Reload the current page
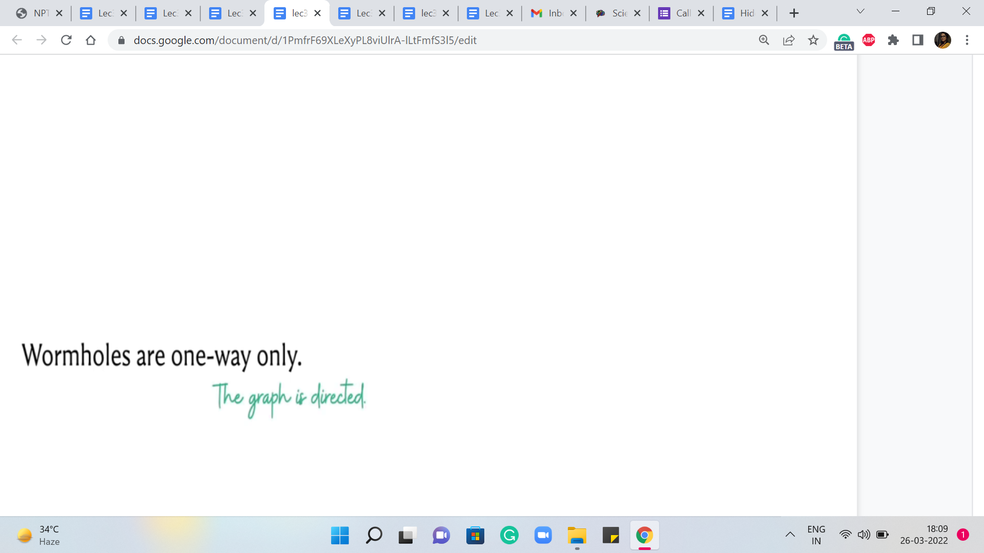The height and width of the screenshot is (553, 984). pos(66,40)
